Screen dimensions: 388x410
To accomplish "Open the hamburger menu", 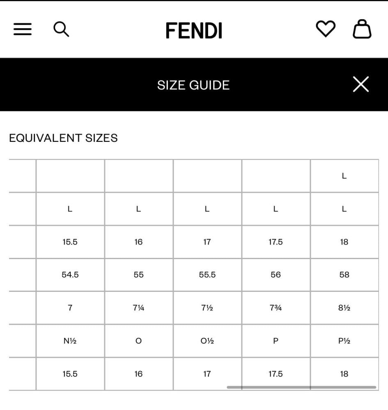I will [x=23, y=30].
